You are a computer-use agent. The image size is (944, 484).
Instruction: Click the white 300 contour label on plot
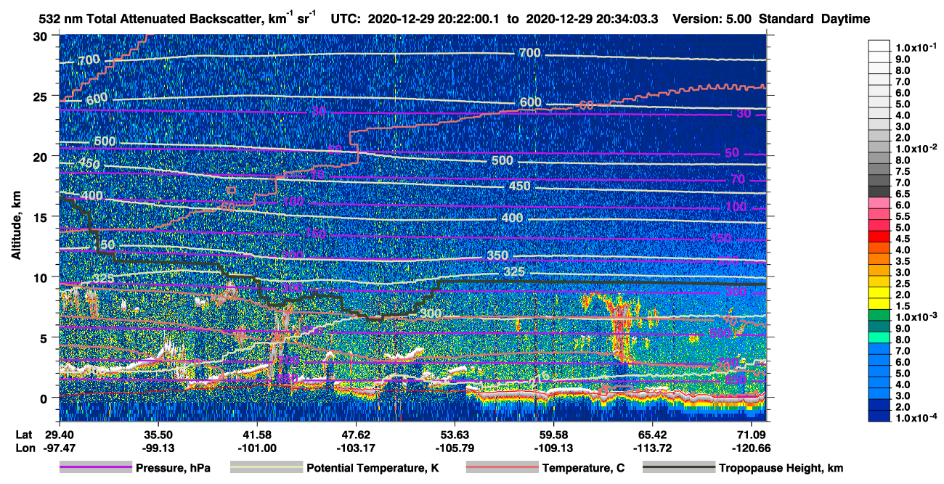coord(431,313)
